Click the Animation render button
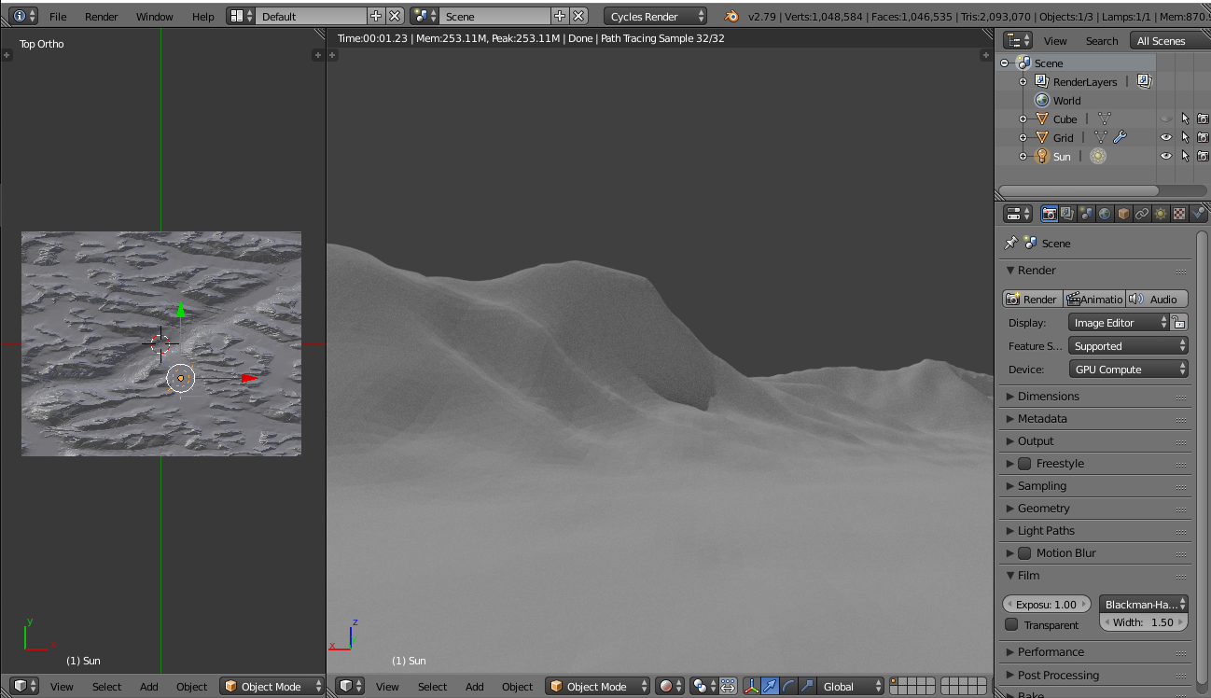Screen dimensions: 1211x698 1093,299
